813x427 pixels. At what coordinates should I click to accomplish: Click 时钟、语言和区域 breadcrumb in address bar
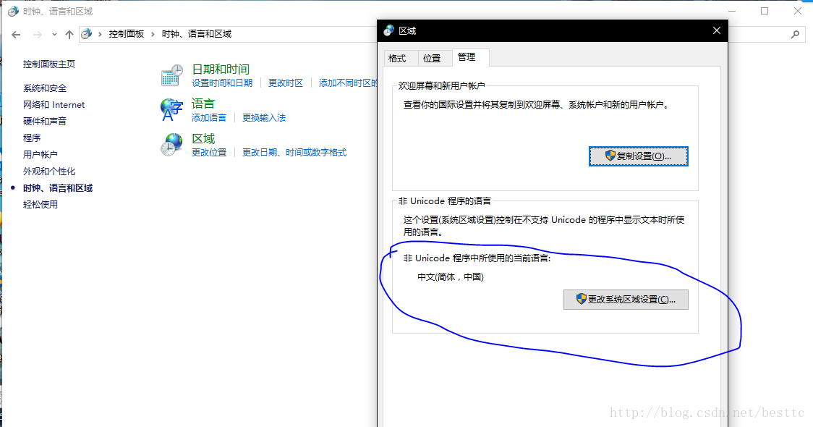pyautogui.click(x=197, y=34)
